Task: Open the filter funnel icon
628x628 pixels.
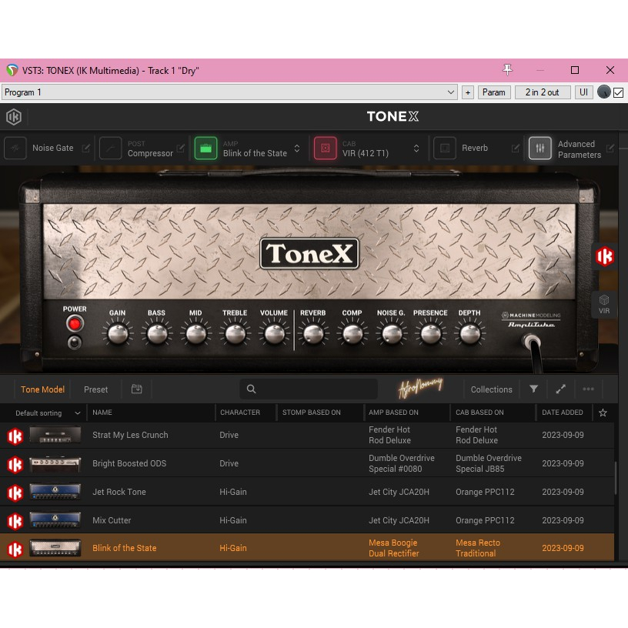Action: (x=533, y=389)
